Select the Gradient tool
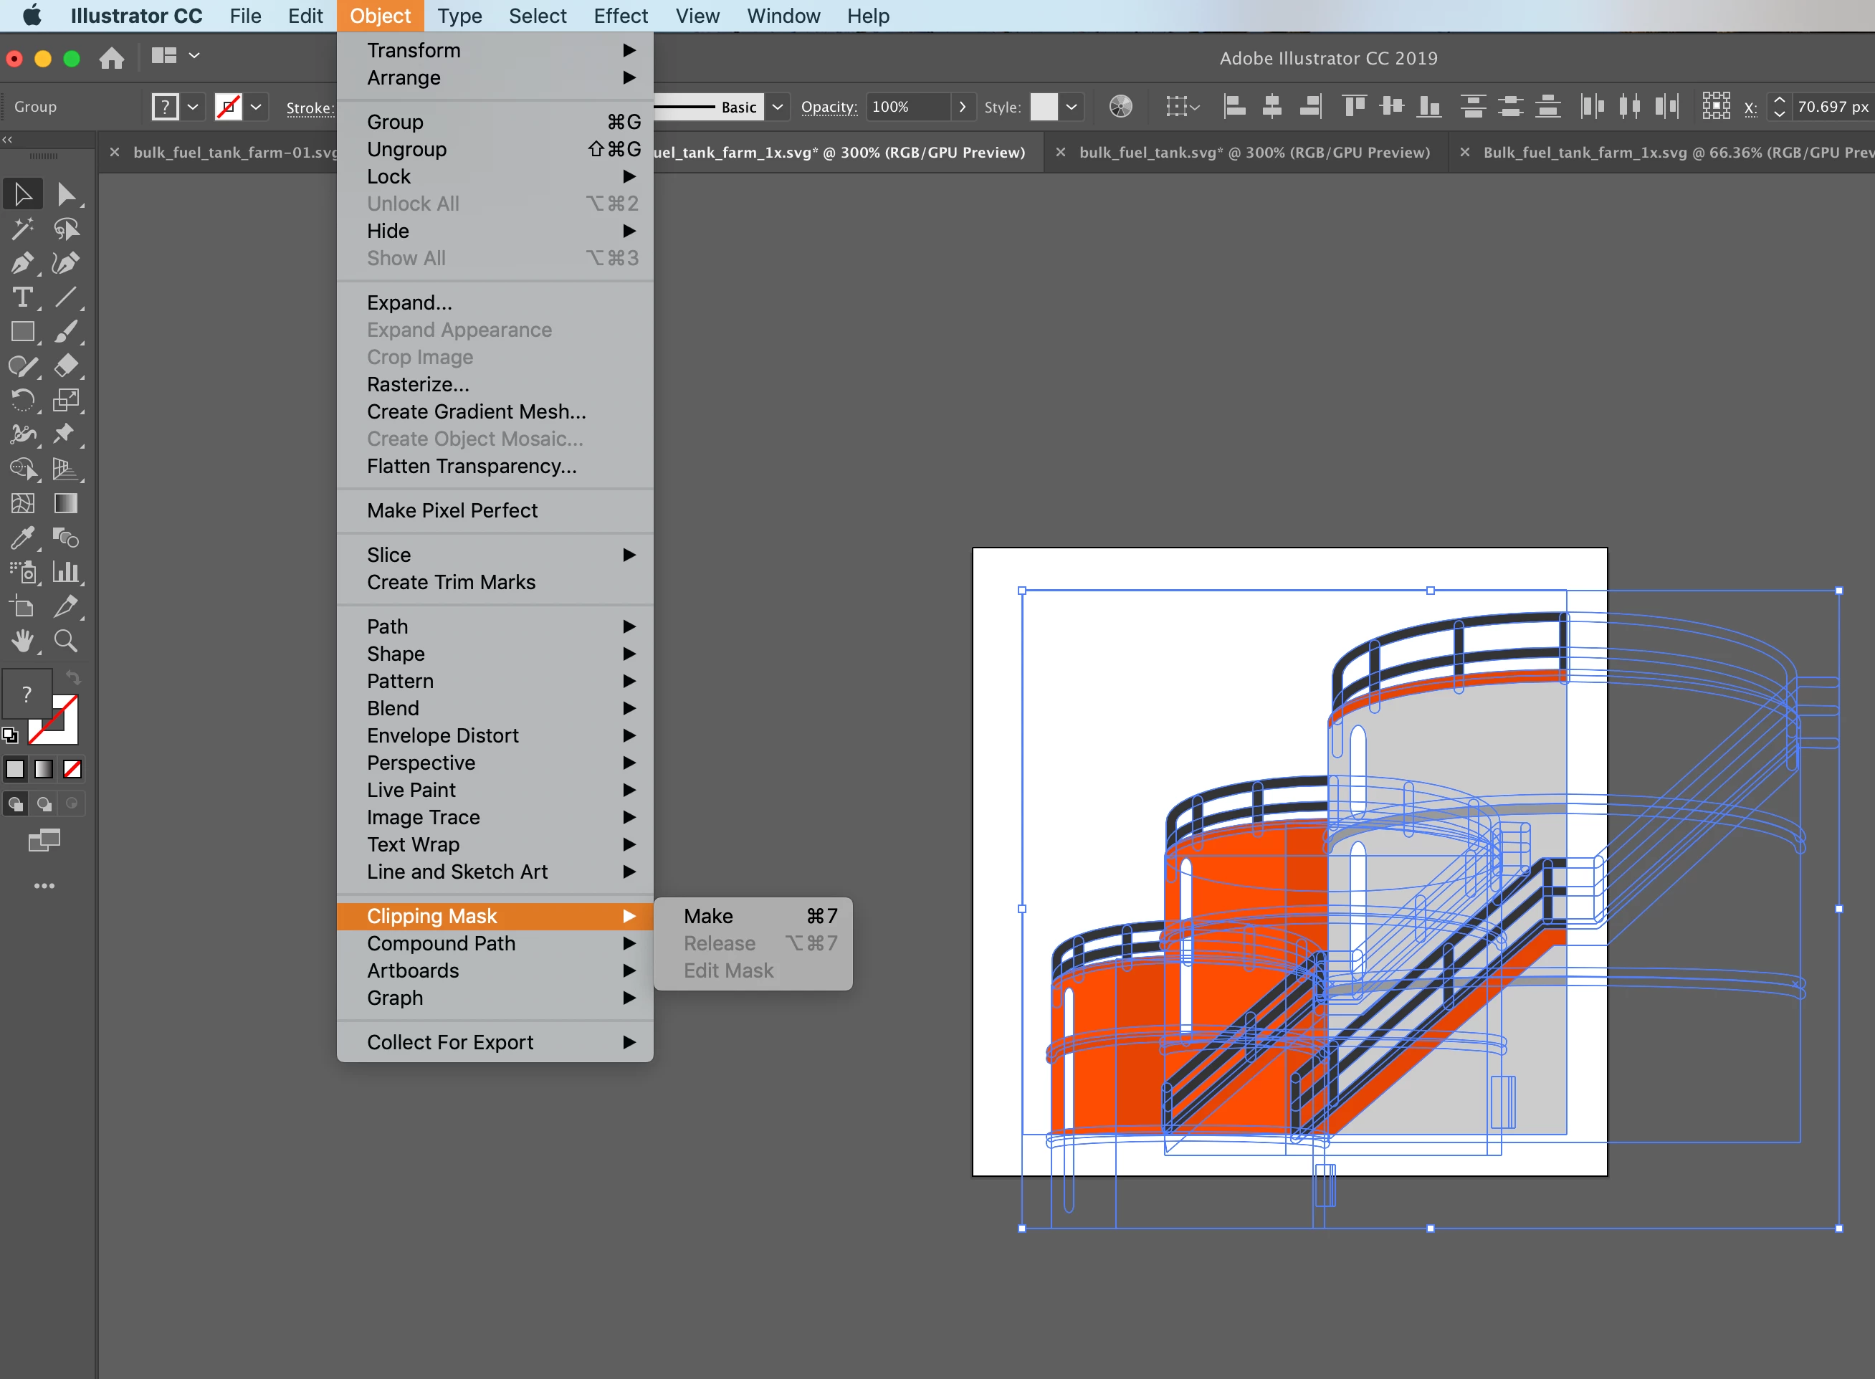The height and width of the screenshot is (1379, 1875). [66, 503]
